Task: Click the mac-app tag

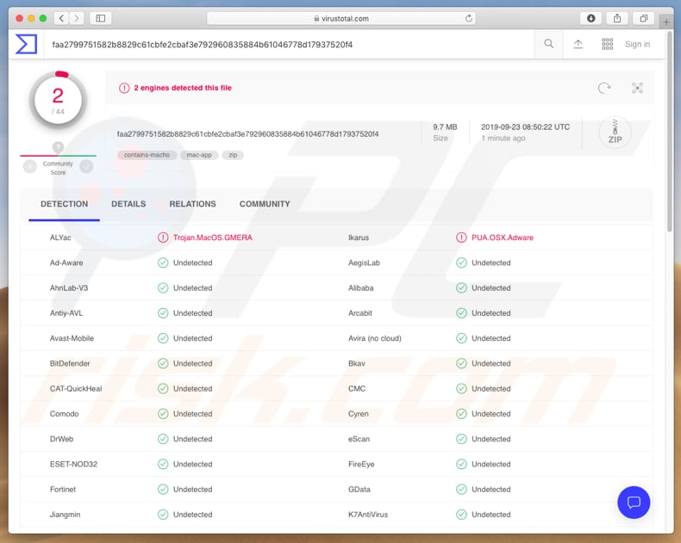Action: click(199, 155)
